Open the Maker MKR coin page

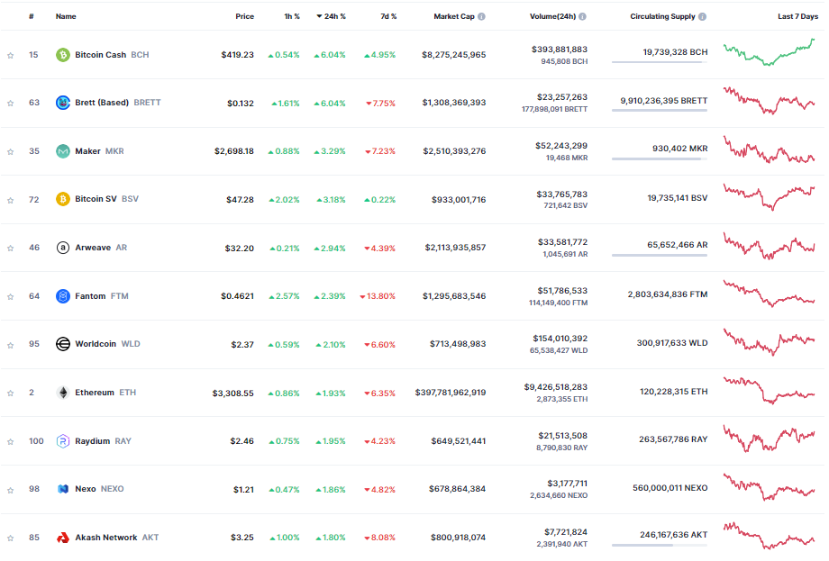[99, 151]
